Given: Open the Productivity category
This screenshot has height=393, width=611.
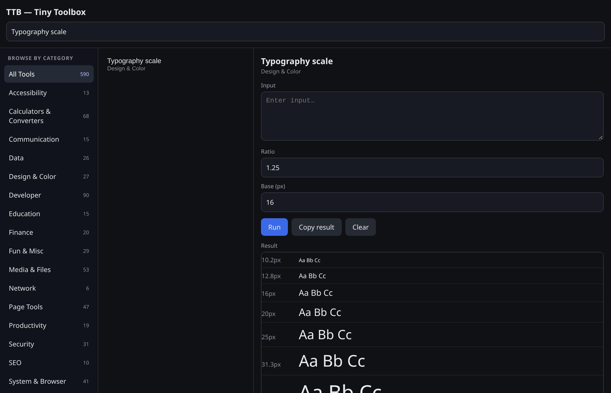Looking at the screenshot, I should [x=49, y=325].
